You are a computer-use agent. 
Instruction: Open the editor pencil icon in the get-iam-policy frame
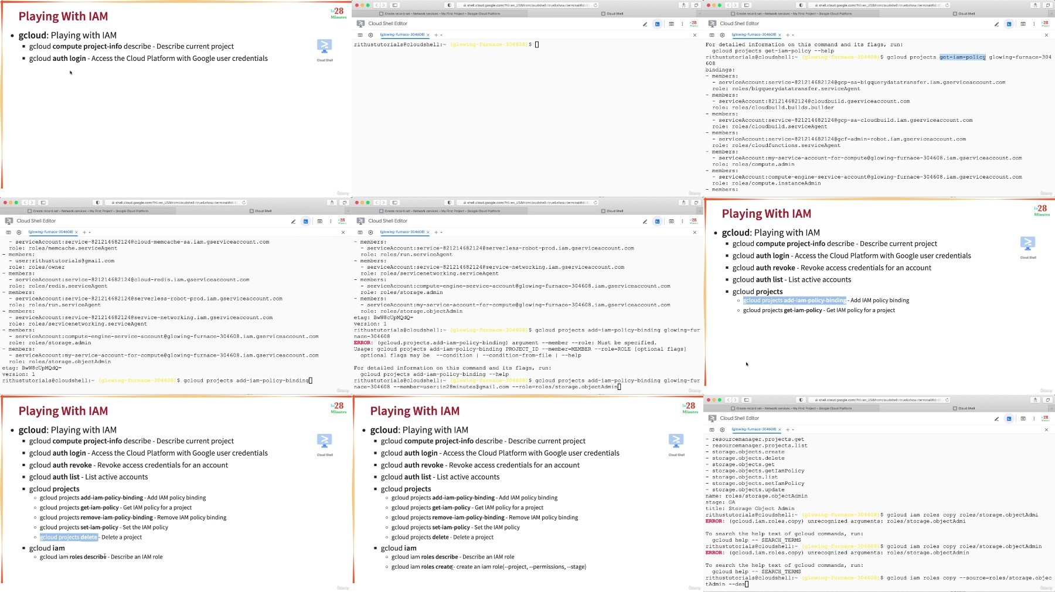tap(996, 24)
